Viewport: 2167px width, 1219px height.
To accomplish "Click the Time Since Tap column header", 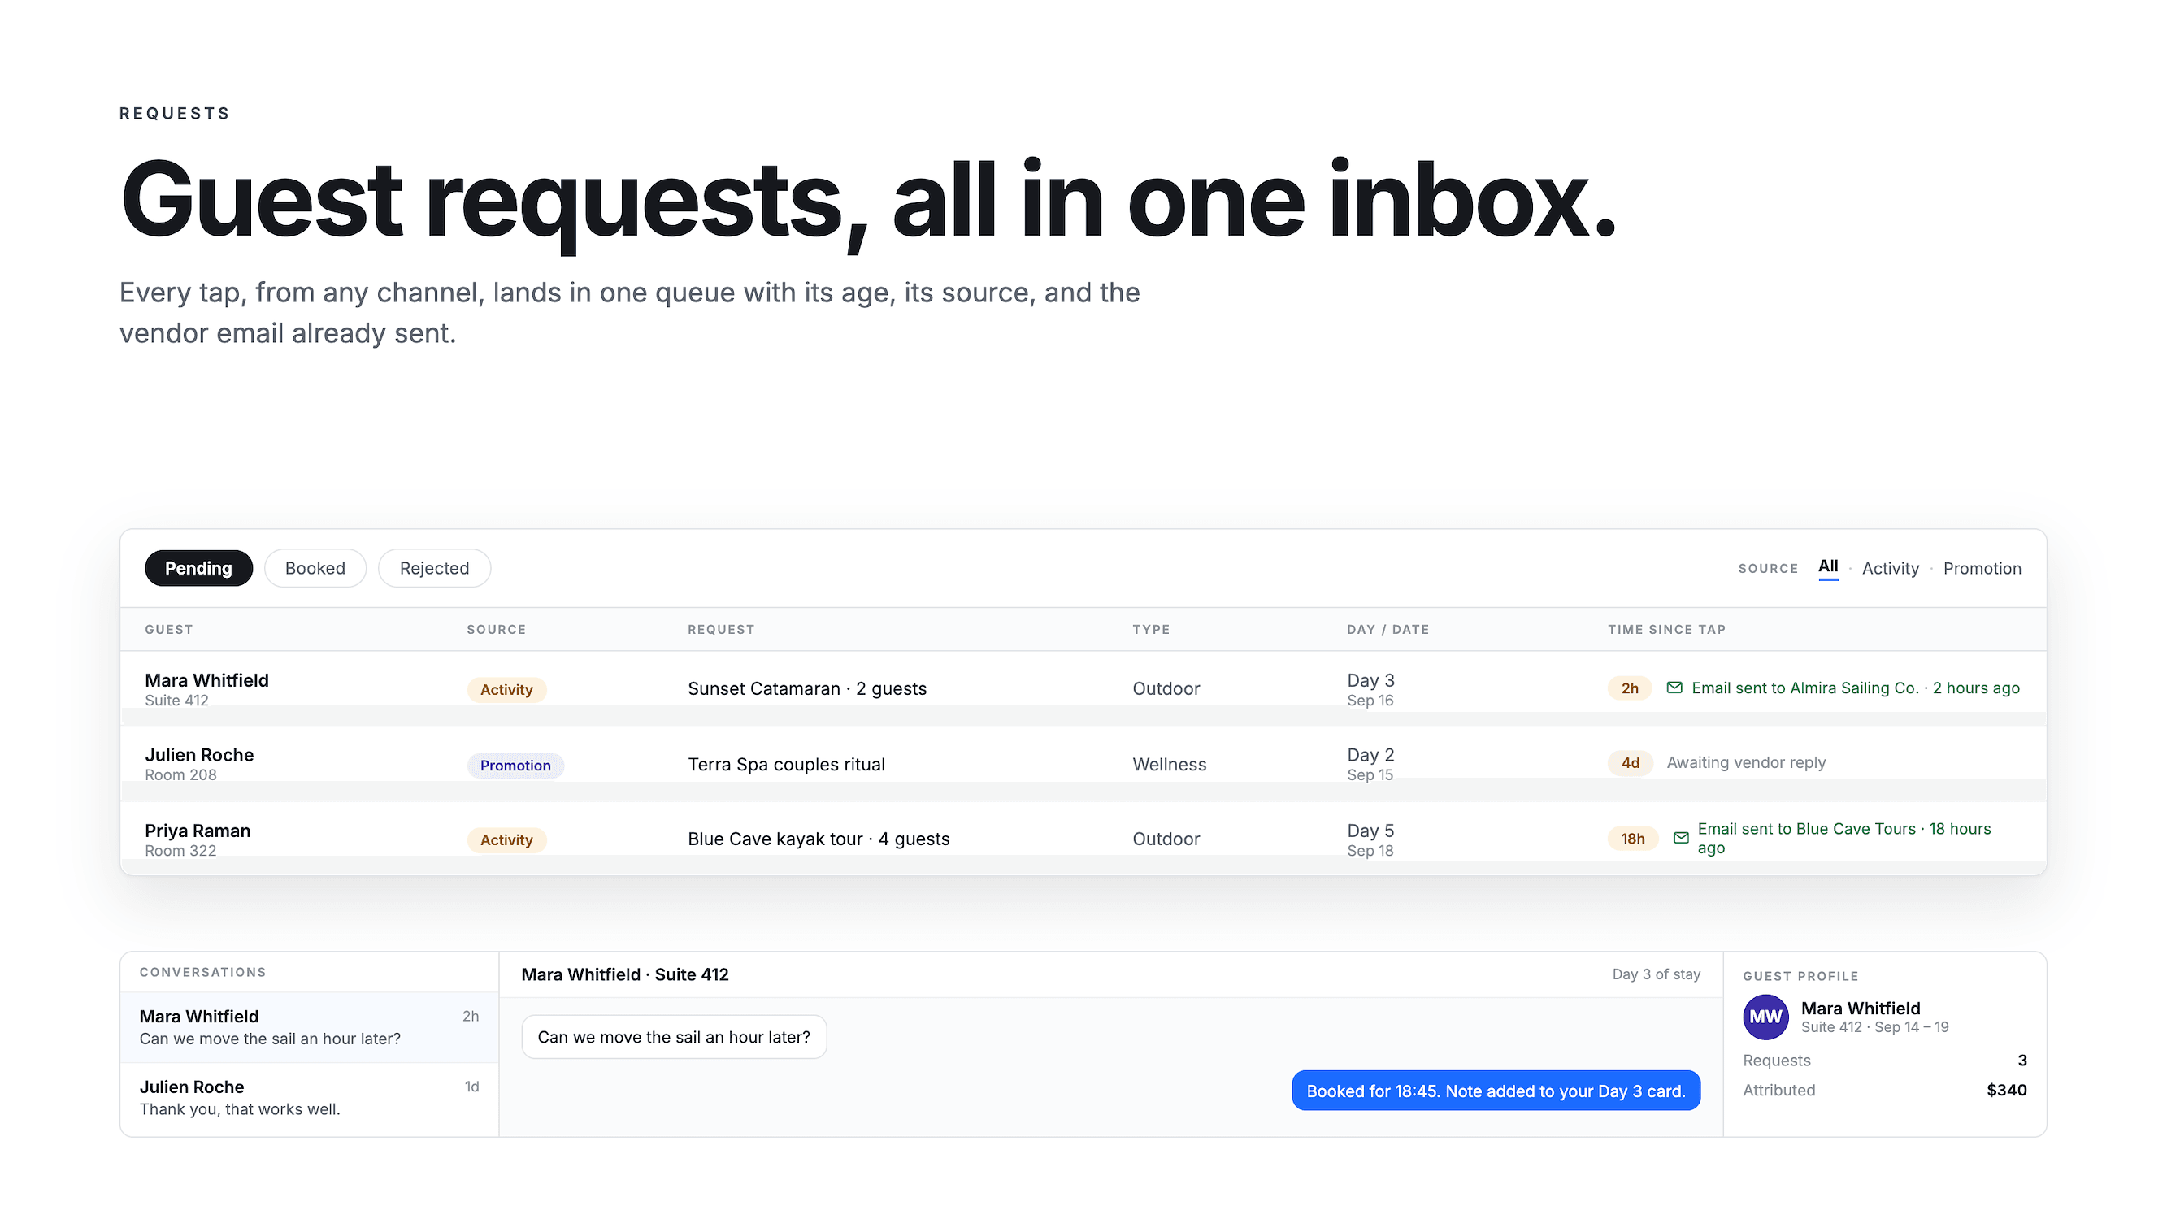I will point(1666,629).
